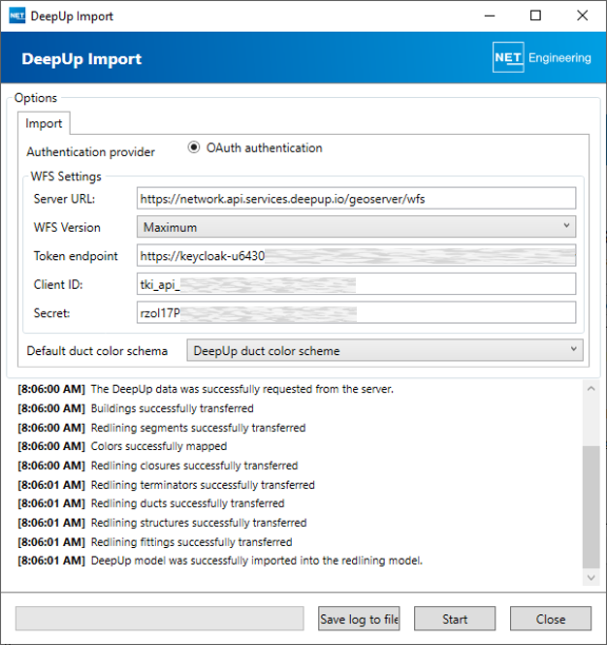This screenshot has width=607, height=645.
Task: Close the window with the X button
Action: click(x=582, y=16)
